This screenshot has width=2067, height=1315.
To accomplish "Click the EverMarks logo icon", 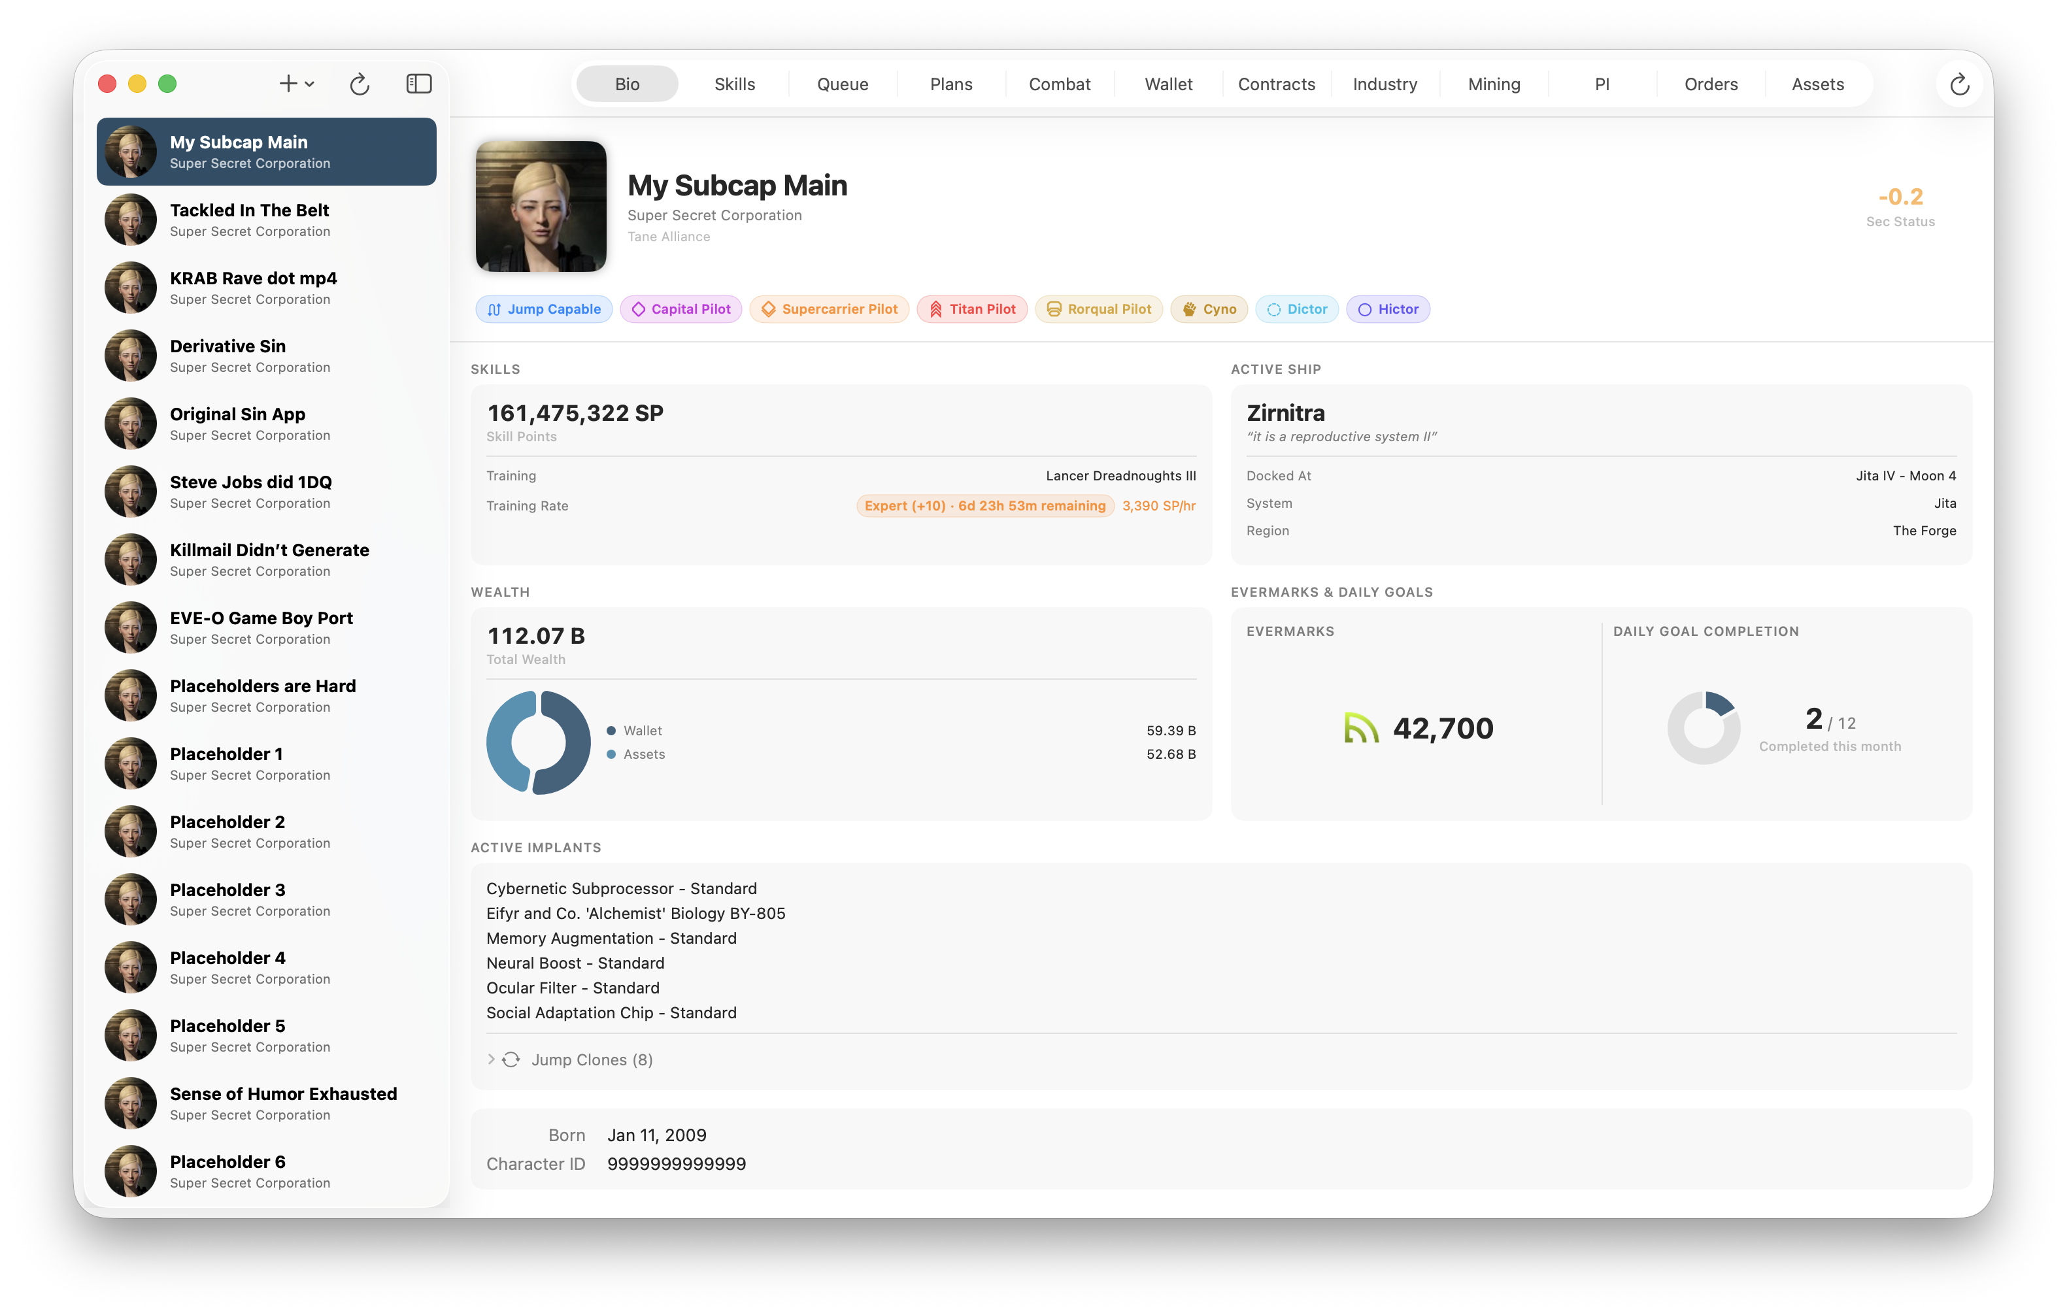I will (1360, 728).
